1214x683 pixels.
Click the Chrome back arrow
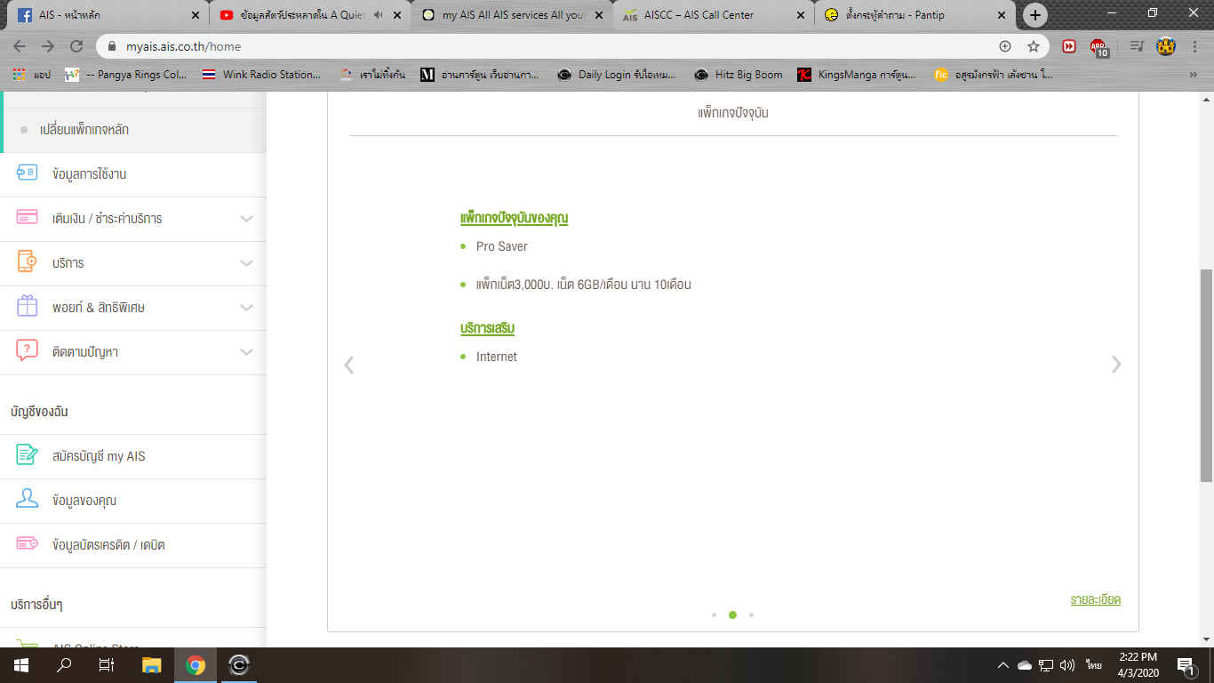click(20, 46)
